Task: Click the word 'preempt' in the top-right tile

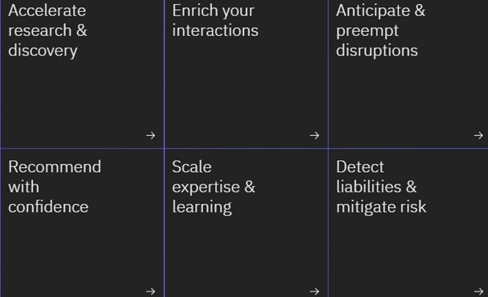Action: [x=368, y=30]
